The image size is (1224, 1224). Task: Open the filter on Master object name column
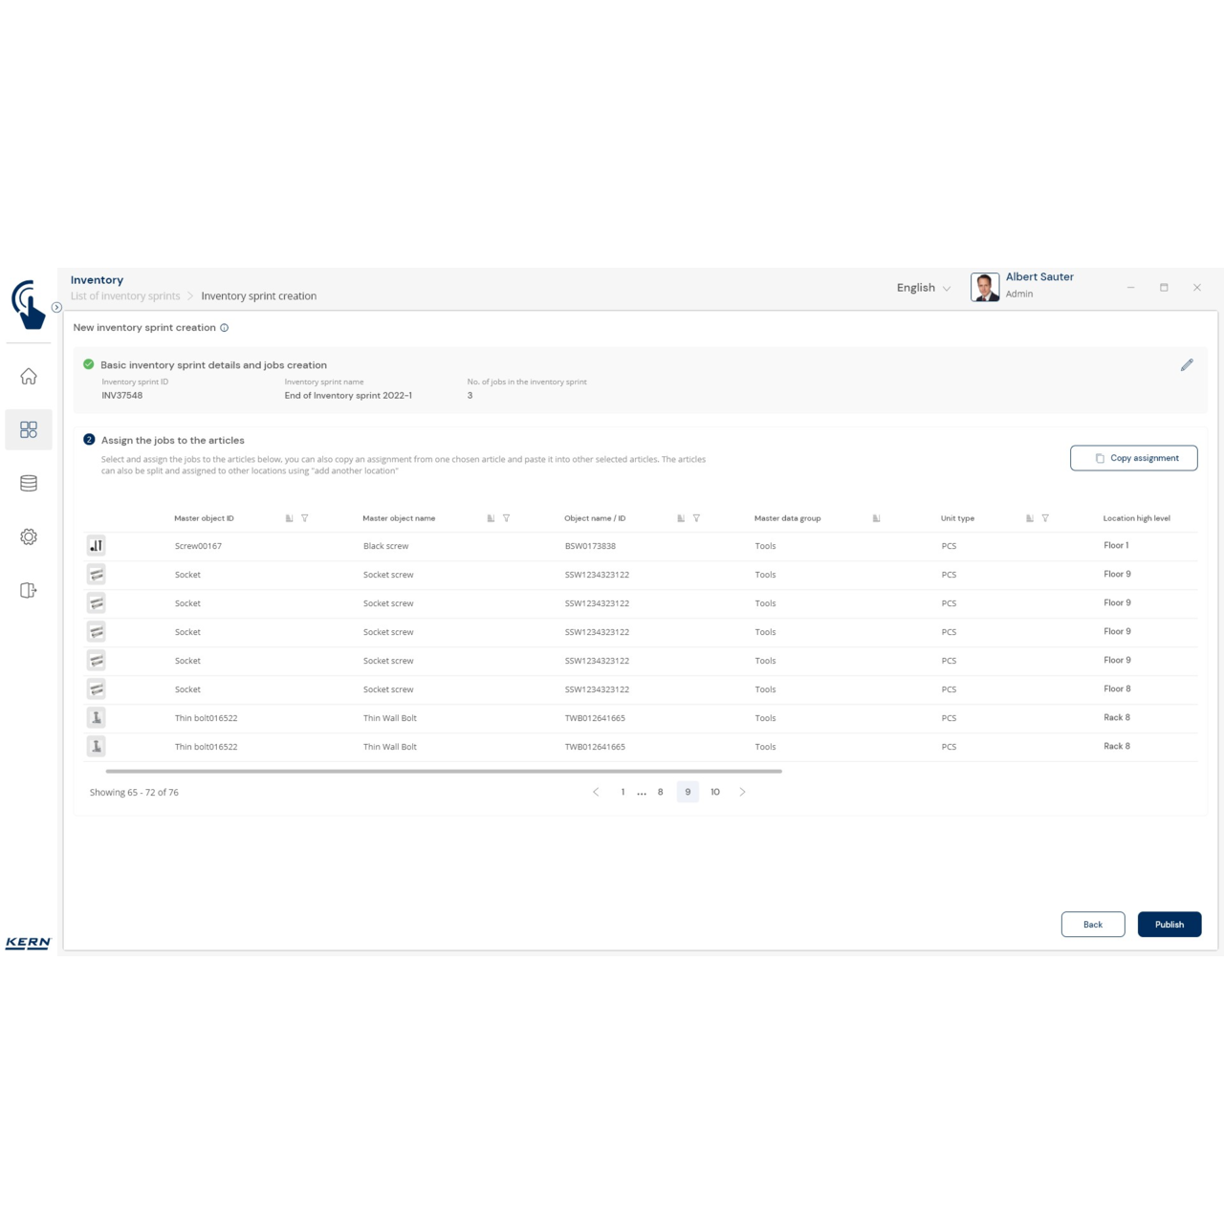coord(506,517)
